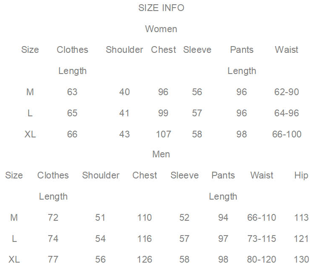The image size is (326, 266).
Task: Click the Men's XL waist range 80-120
Action: coord(262,259)
